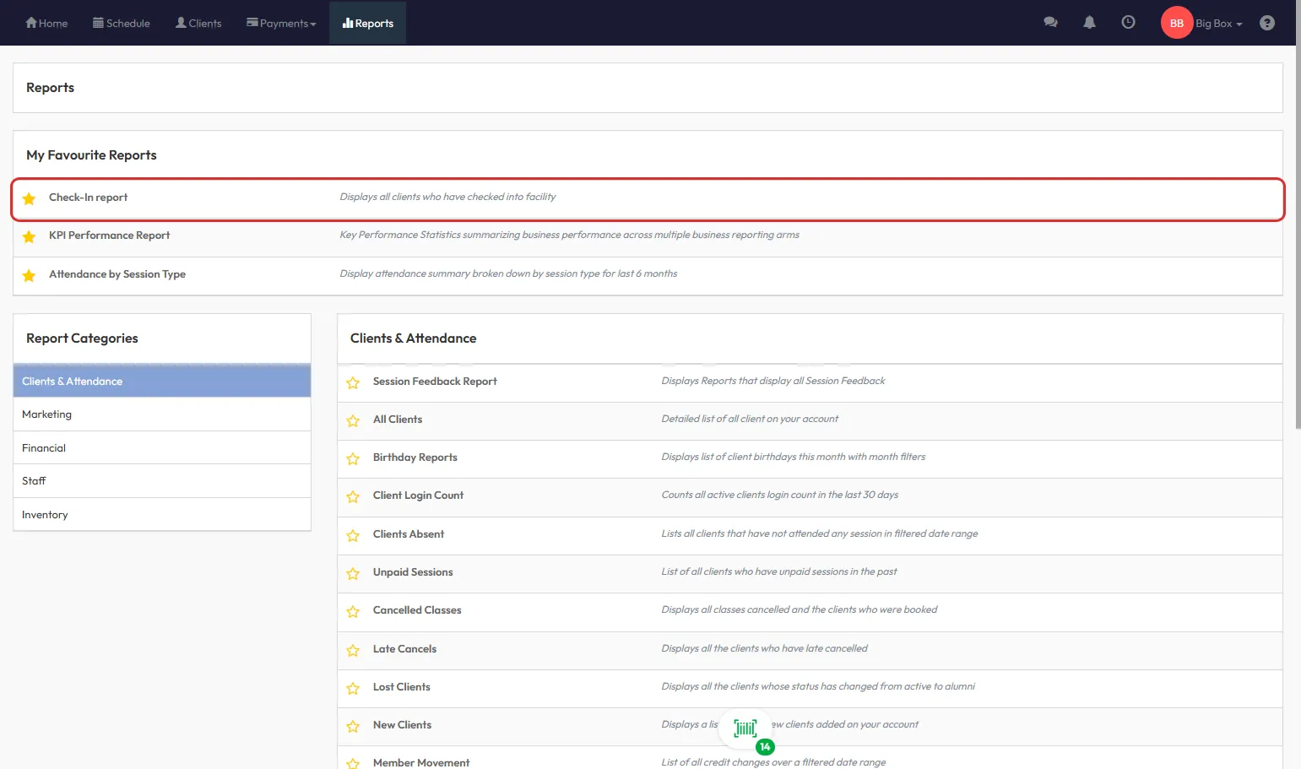Open the clock history icon

coord(1128,23)
